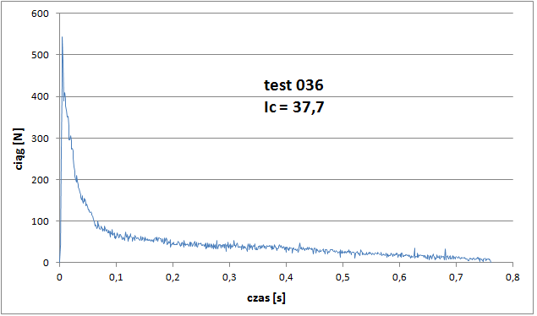Viewport: 537px width, 316px height.
Task: Select the horizontal axis title 'czas [s]'
Action: pos(266,298)
